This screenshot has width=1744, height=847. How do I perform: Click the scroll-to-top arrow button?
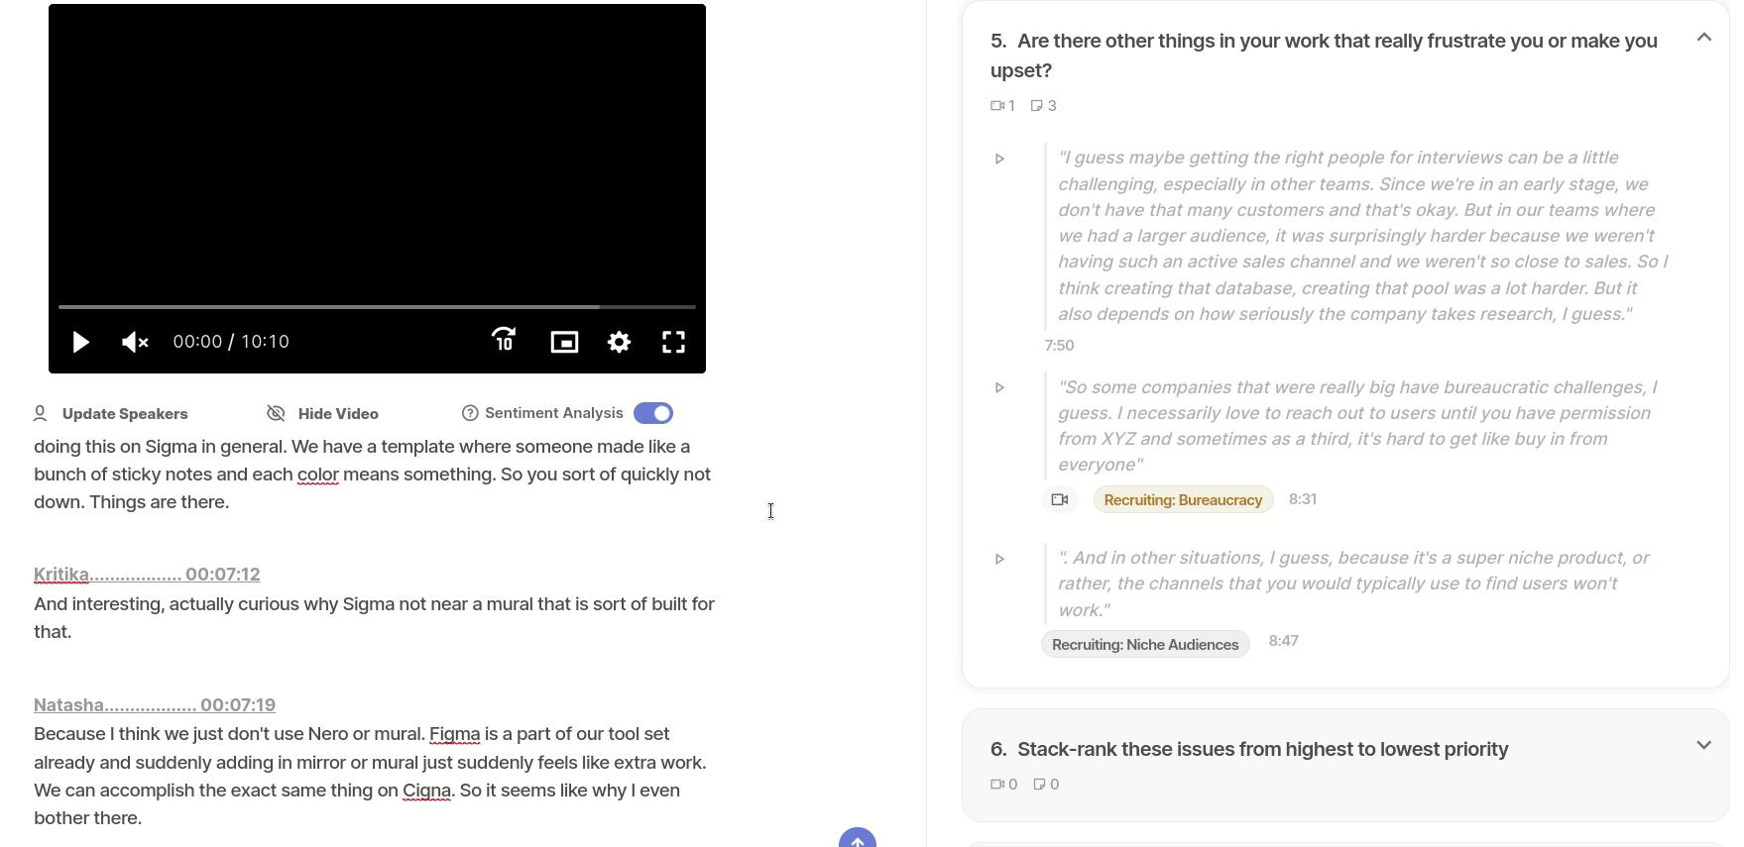(858, 838)
